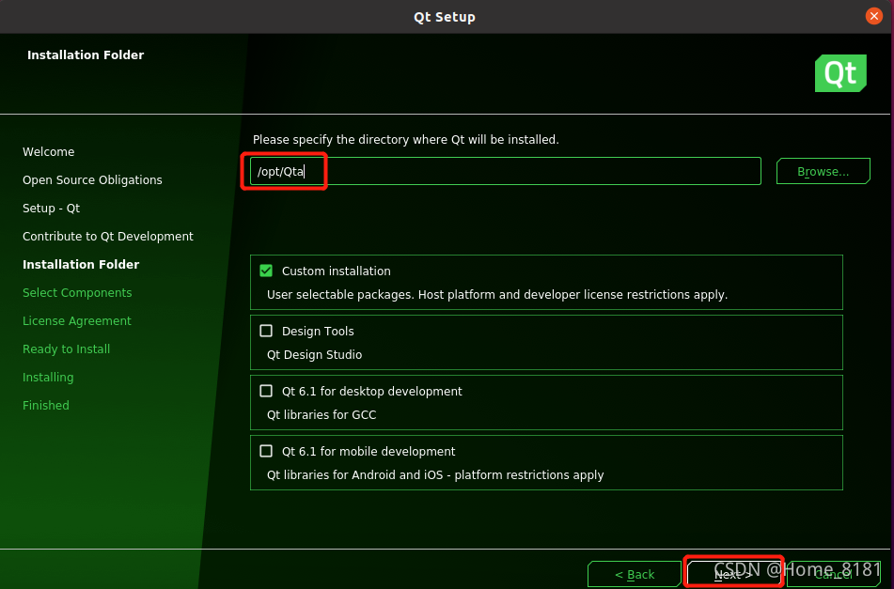Click the 'Qt libraries for GCC' description
Image resolution: width=894 pixels, height=589 pixels.
pyautogui.click(x=322, y=414)
